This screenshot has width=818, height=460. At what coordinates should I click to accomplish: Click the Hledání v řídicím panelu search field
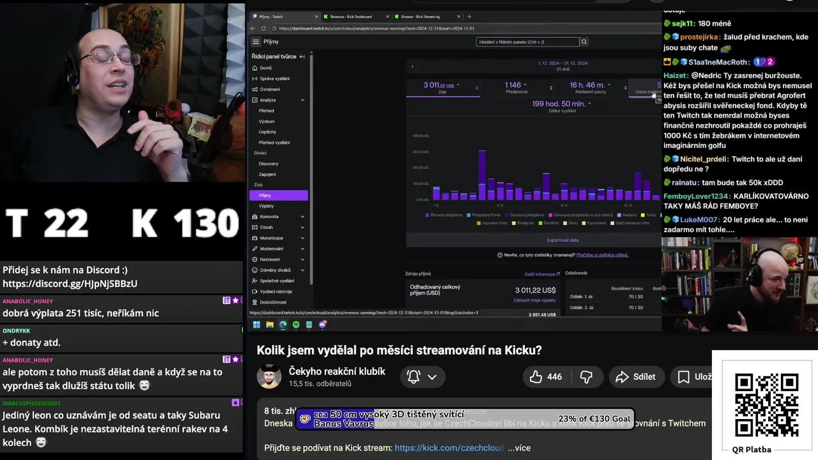pyautogui.click(x=527, y=42)
